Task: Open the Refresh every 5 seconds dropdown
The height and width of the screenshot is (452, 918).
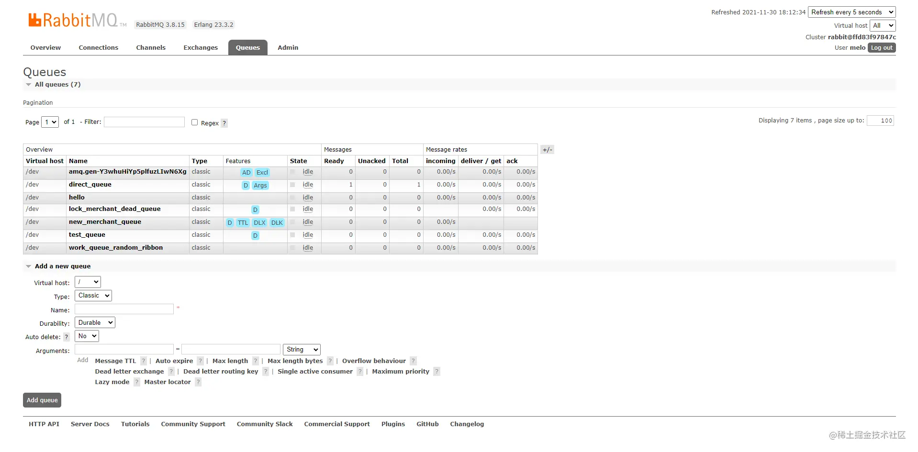Action: pos(852,12)
